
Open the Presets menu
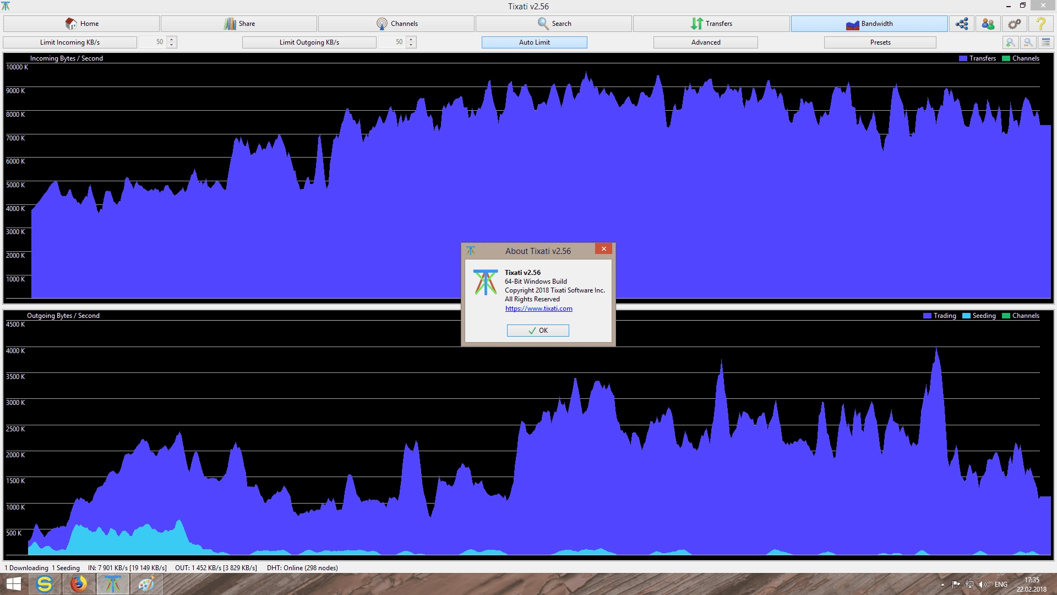click(x=880, y=42)
